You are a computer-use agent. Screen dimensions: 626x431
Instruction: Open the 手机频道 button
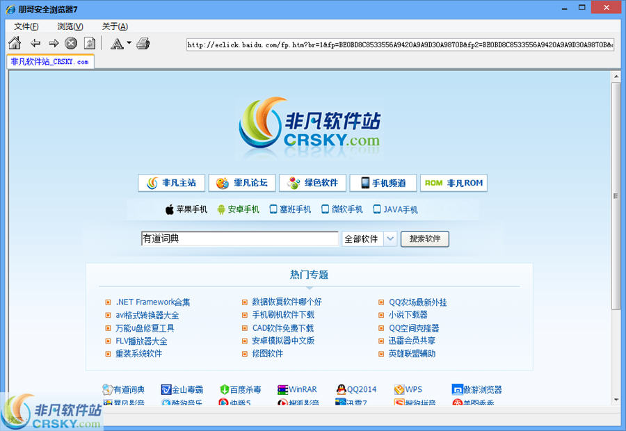point(383,183)
